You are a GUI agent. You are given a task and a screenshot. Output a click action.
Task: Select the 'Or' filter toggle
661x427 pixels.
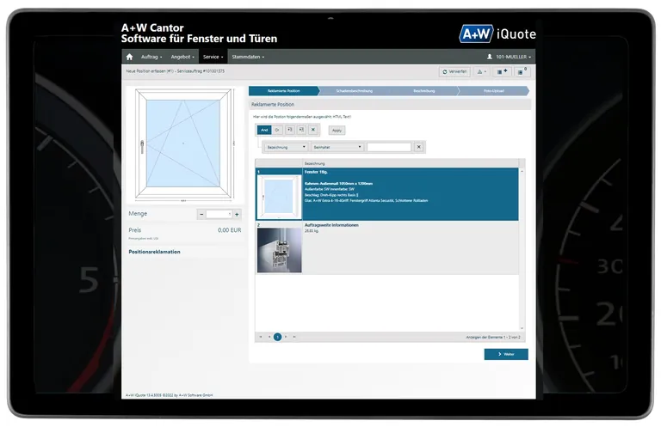click(277, 130)
